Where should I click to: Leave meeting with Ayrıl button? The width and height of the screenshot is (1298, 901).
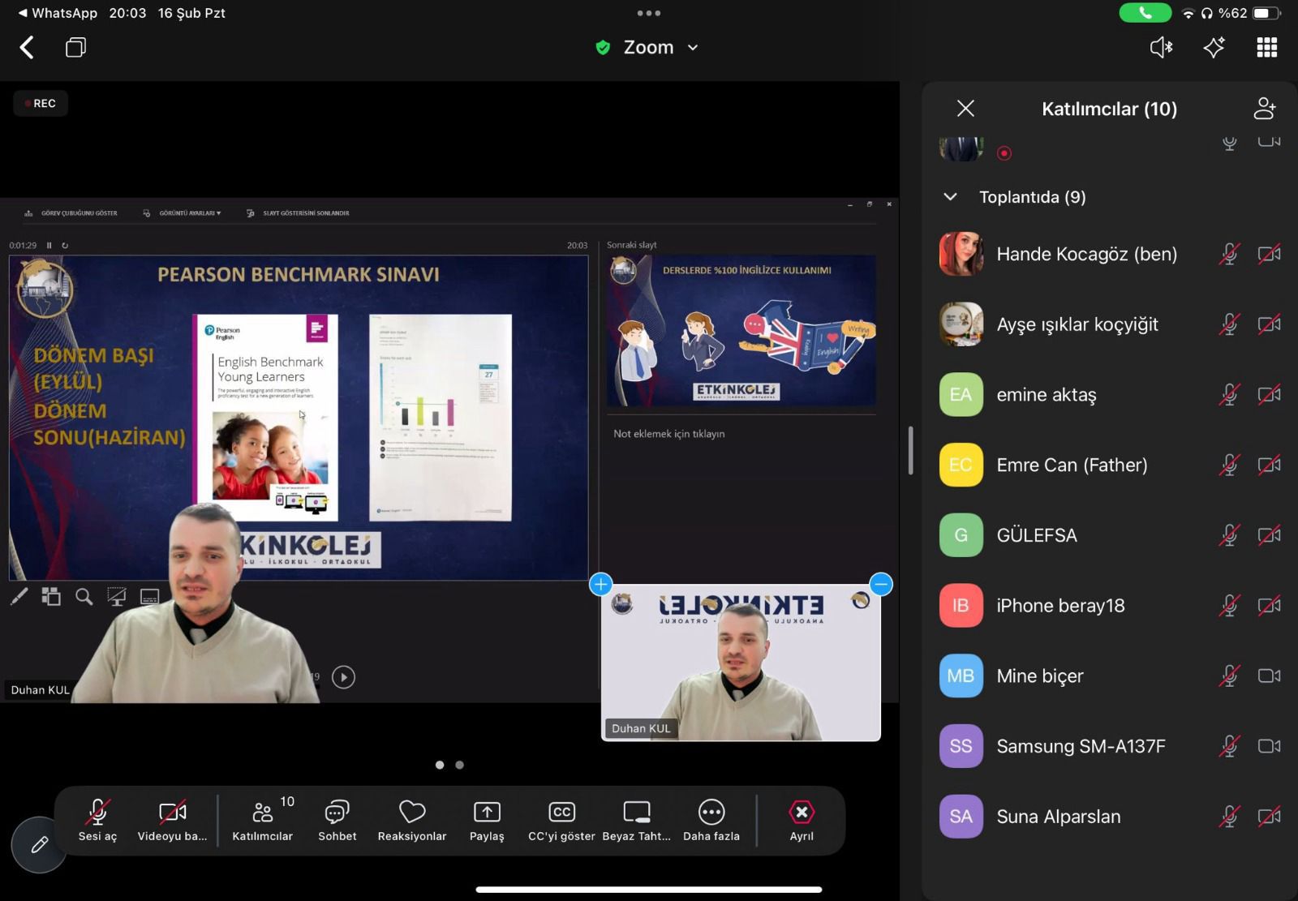801,813
